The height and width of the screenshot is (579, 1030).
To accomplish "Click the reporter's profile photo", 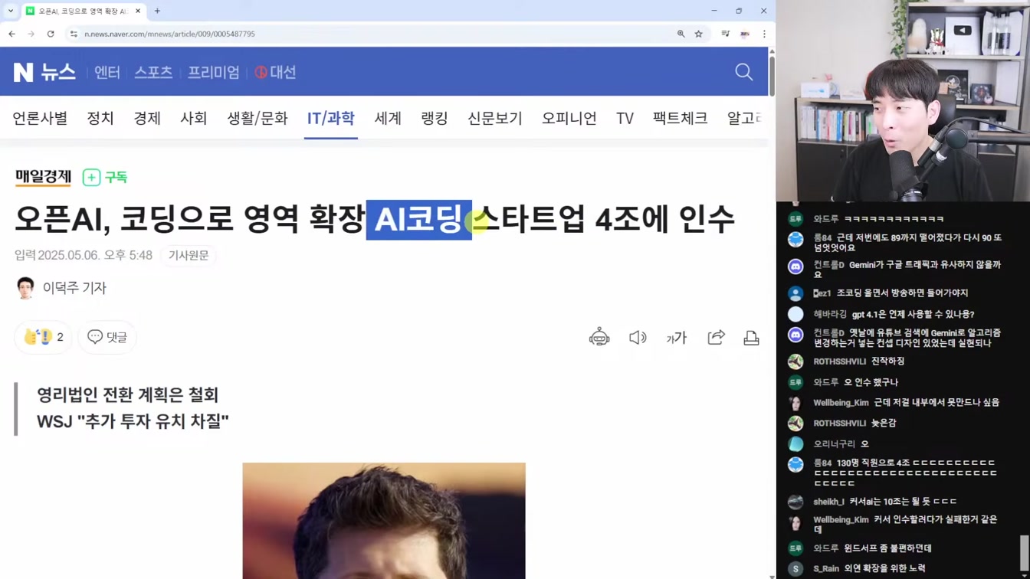I will pyautogui.click(x=25, y=288).
